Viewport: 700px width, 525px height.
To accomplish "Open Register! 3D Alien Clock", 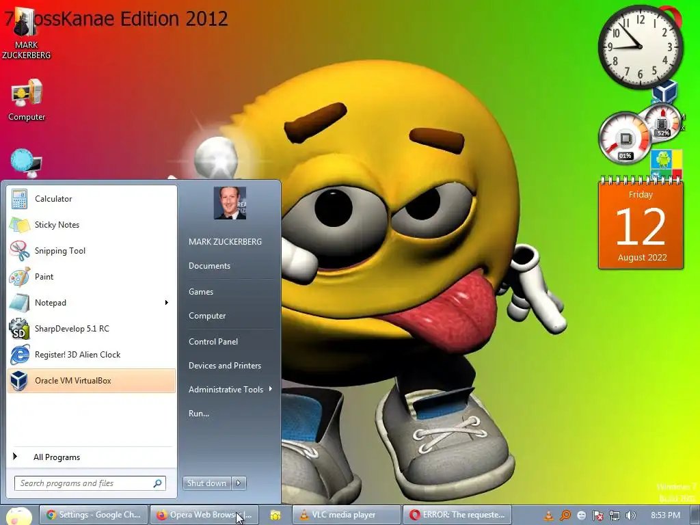I will pyautogui.click(x=92, y=355).
